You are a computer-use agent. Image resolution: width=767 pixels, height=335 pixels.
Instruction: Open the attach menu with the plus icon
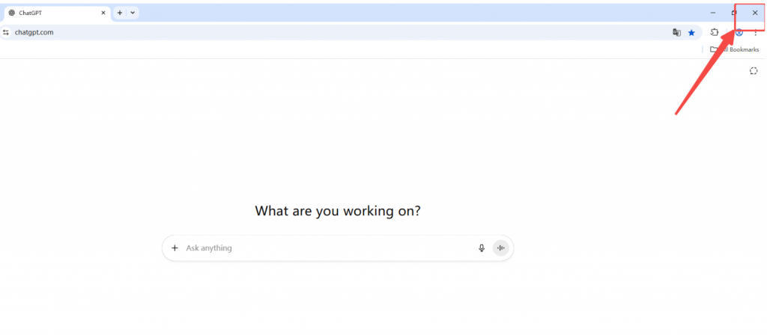click(x=175, y=248)
